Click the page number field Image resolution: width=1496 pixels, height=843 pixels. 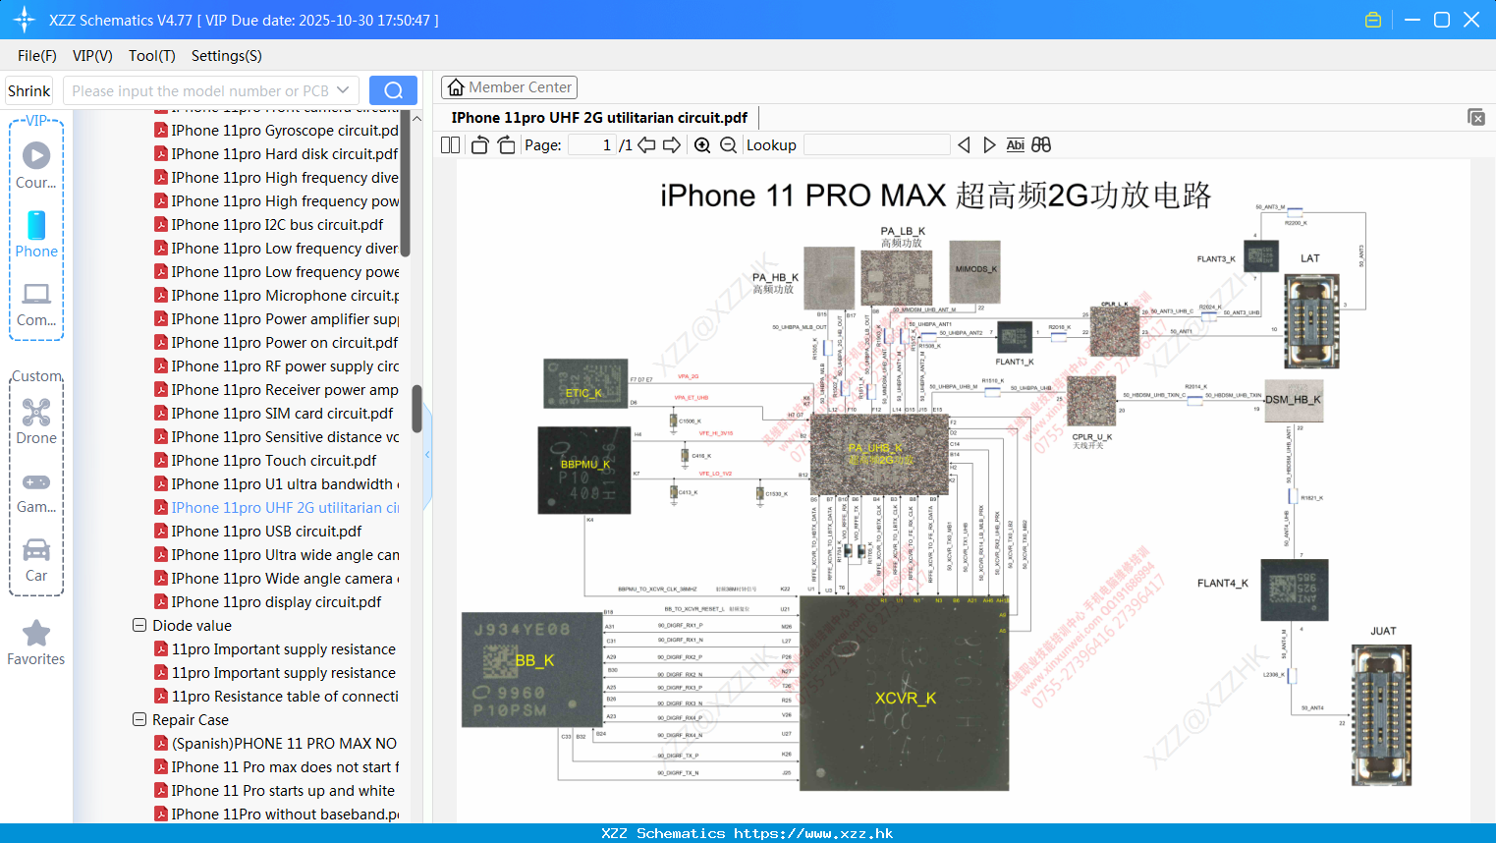(x=591, y=144)
